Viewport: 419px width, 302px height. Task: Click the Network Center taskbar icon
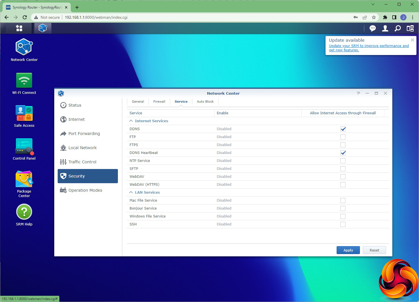coord(43,28)
